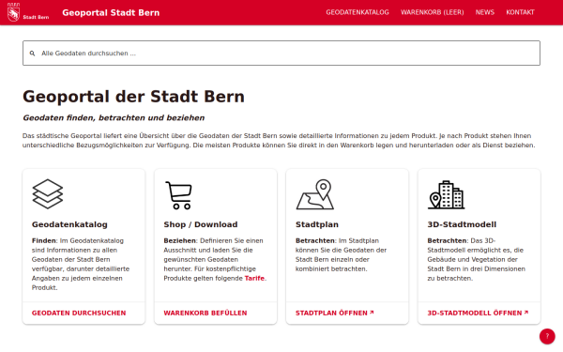563x352 pixels.
Task: Click the Warenkorb befüllen link
Action: (205, 313)
